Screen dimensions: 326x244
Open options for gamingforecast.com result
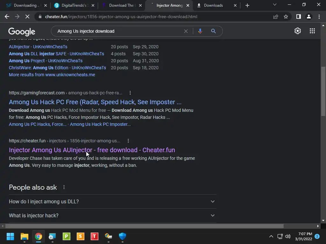(x=130, y=93)
